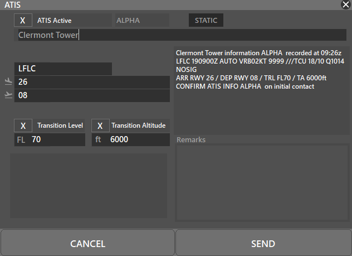
Task: Uncheck the ATIS Active checkbox
Action: (23, 20)
